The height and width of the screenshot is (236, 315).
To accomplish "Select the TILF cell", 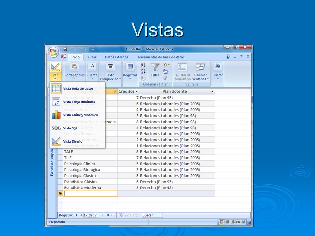I will click(x=91, y=158).
